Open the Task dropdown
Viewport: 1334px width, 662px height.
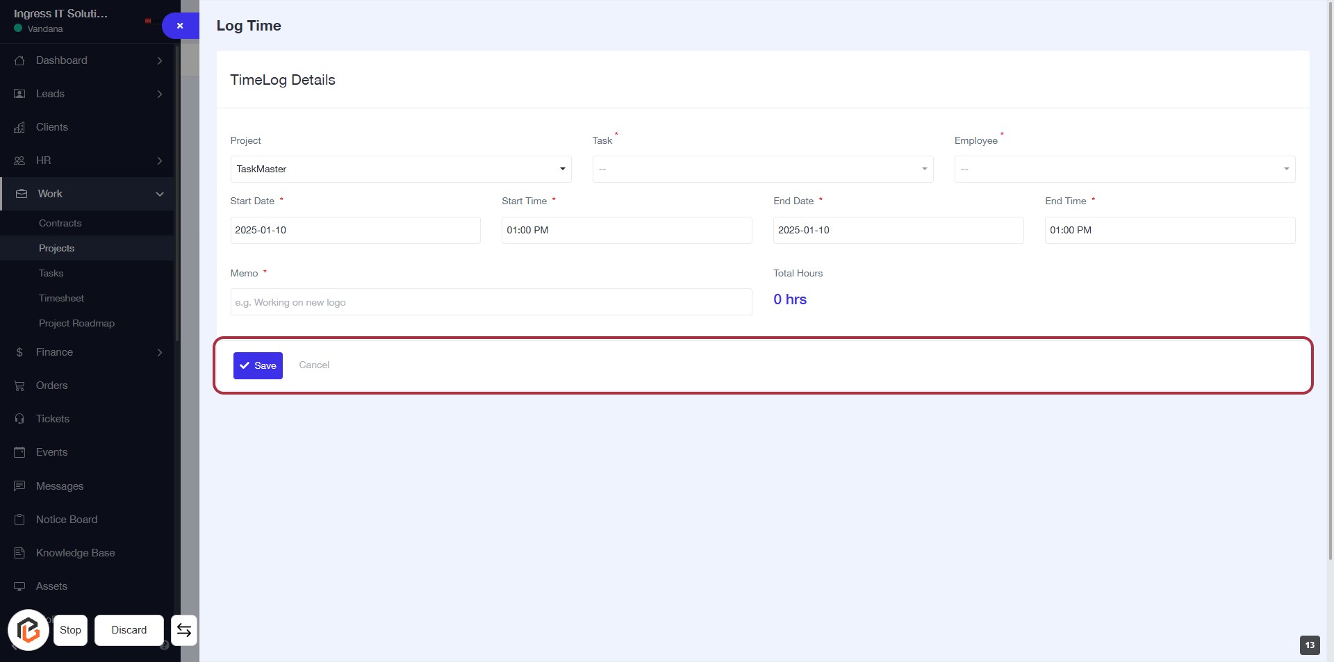tap(762, 169)
